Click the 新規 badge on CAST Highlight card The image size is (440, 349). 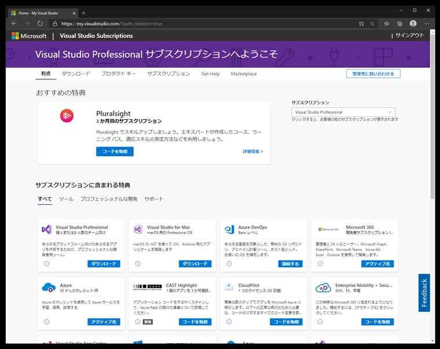point(148,322)
